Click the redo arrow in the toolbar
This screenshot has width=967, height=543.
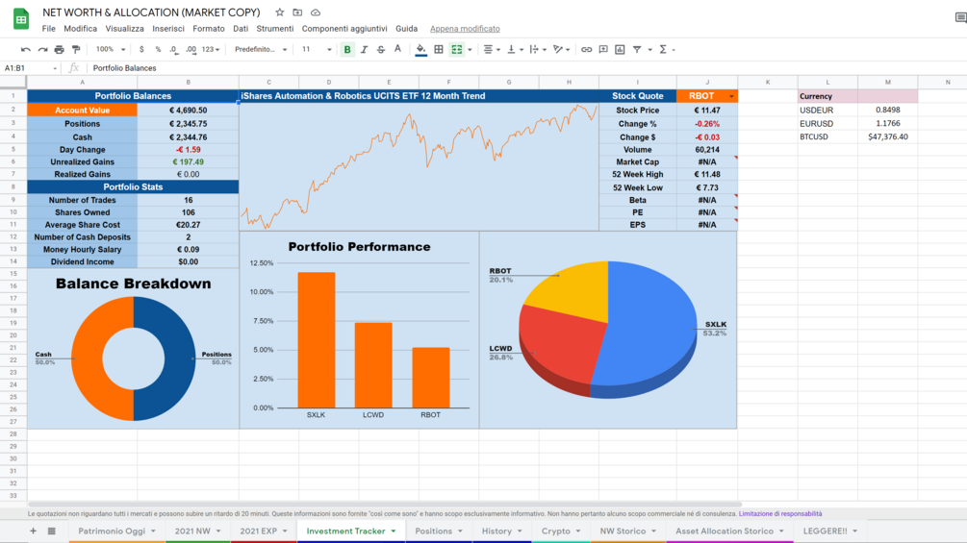[42, 49]
